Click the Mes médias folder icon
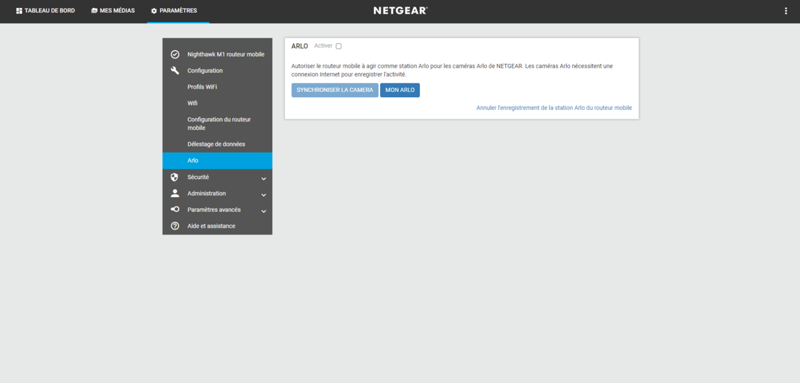Screen dimensions: 800x383 95,11
